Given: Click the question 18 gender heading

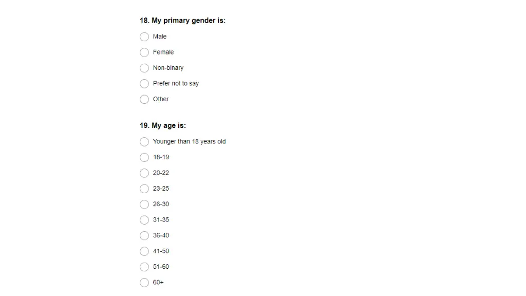Looking at the screenshot, I should click(182, 21).
